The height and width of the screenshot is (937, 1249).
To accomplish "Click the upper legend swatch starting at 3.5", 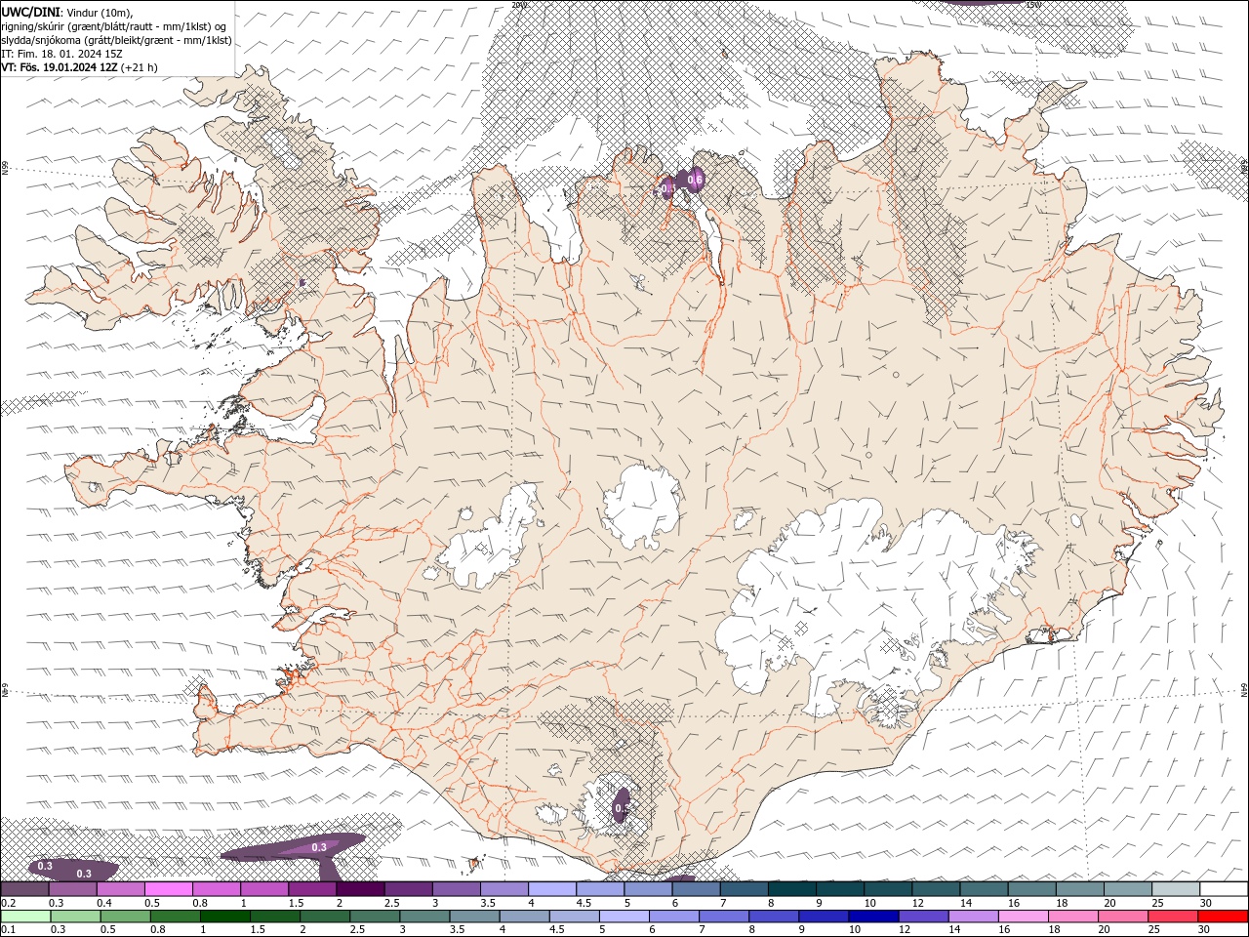I will tap(504, 889).
